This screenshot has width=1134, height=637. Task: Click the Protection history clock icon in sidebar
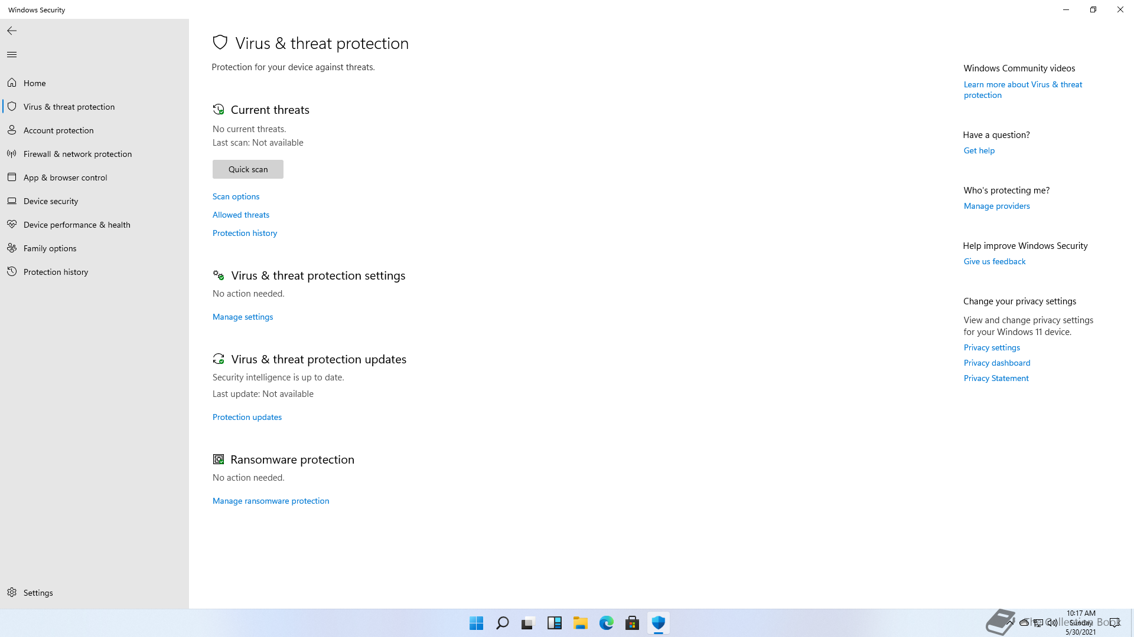(12, 271)
